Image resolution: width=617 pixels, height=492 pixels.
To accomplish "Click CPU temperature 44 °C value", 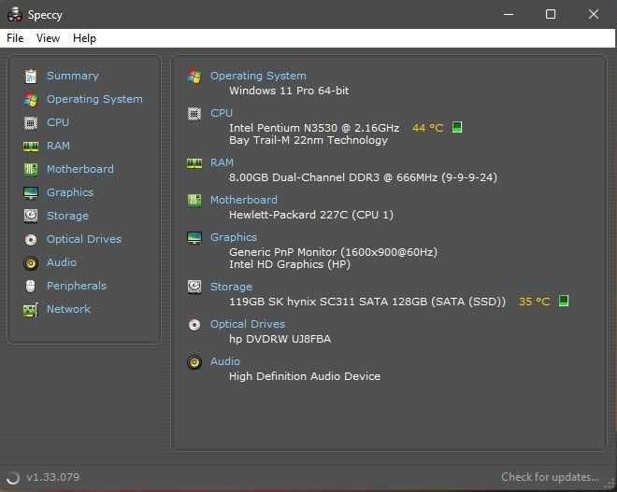I will [428, 128].
